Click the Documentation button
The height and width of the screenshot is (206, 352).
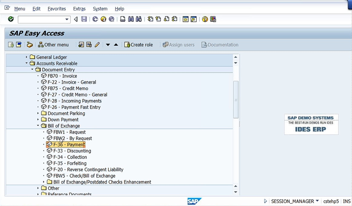click(x=220, y=45)
